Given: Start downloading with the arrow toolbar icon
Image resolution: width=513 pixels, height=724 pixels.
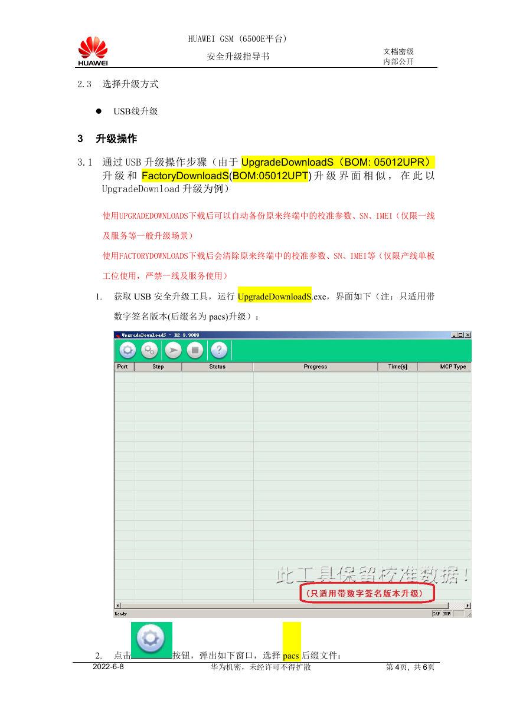Looking at the screenshot, I should 173,350.
